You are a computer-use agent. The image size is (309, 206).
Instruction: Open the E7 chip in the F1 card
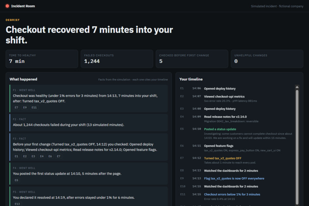click(16, 107)
